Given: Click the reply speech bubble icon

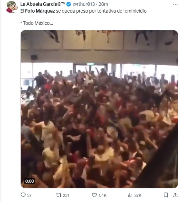Looking at the screenshot, I should click(23, 195).
